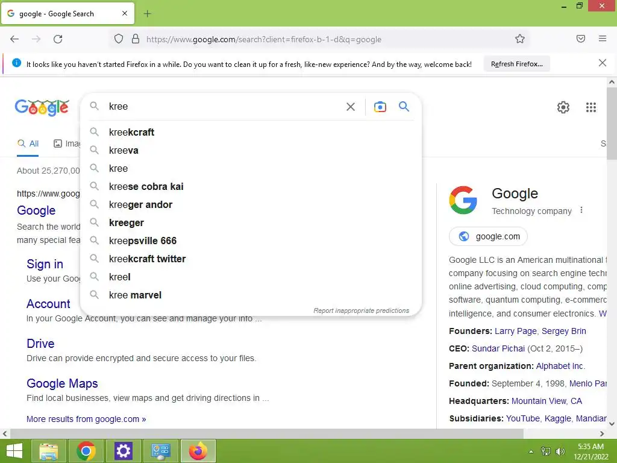The height and width of the screenshot is (463, 617).
Task: Click the vertical scrollbar thumb
Action: pyautogui.click(x=612, y=124)
